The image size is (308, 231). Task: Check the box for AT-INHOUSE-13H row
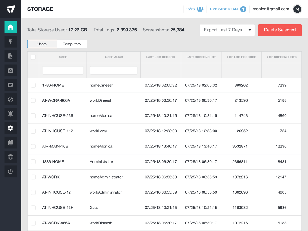coord(33,208)
